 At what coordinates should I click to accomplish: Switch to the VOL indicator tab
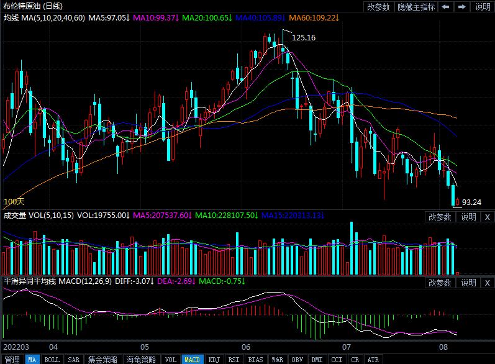click(171, 359)
